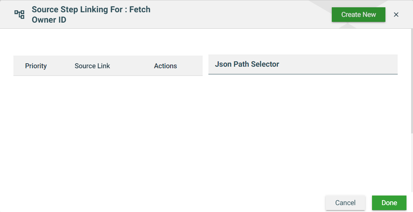Click the Actions column header
The width and height of the screenshot is (413, 212).
(166, 66)
